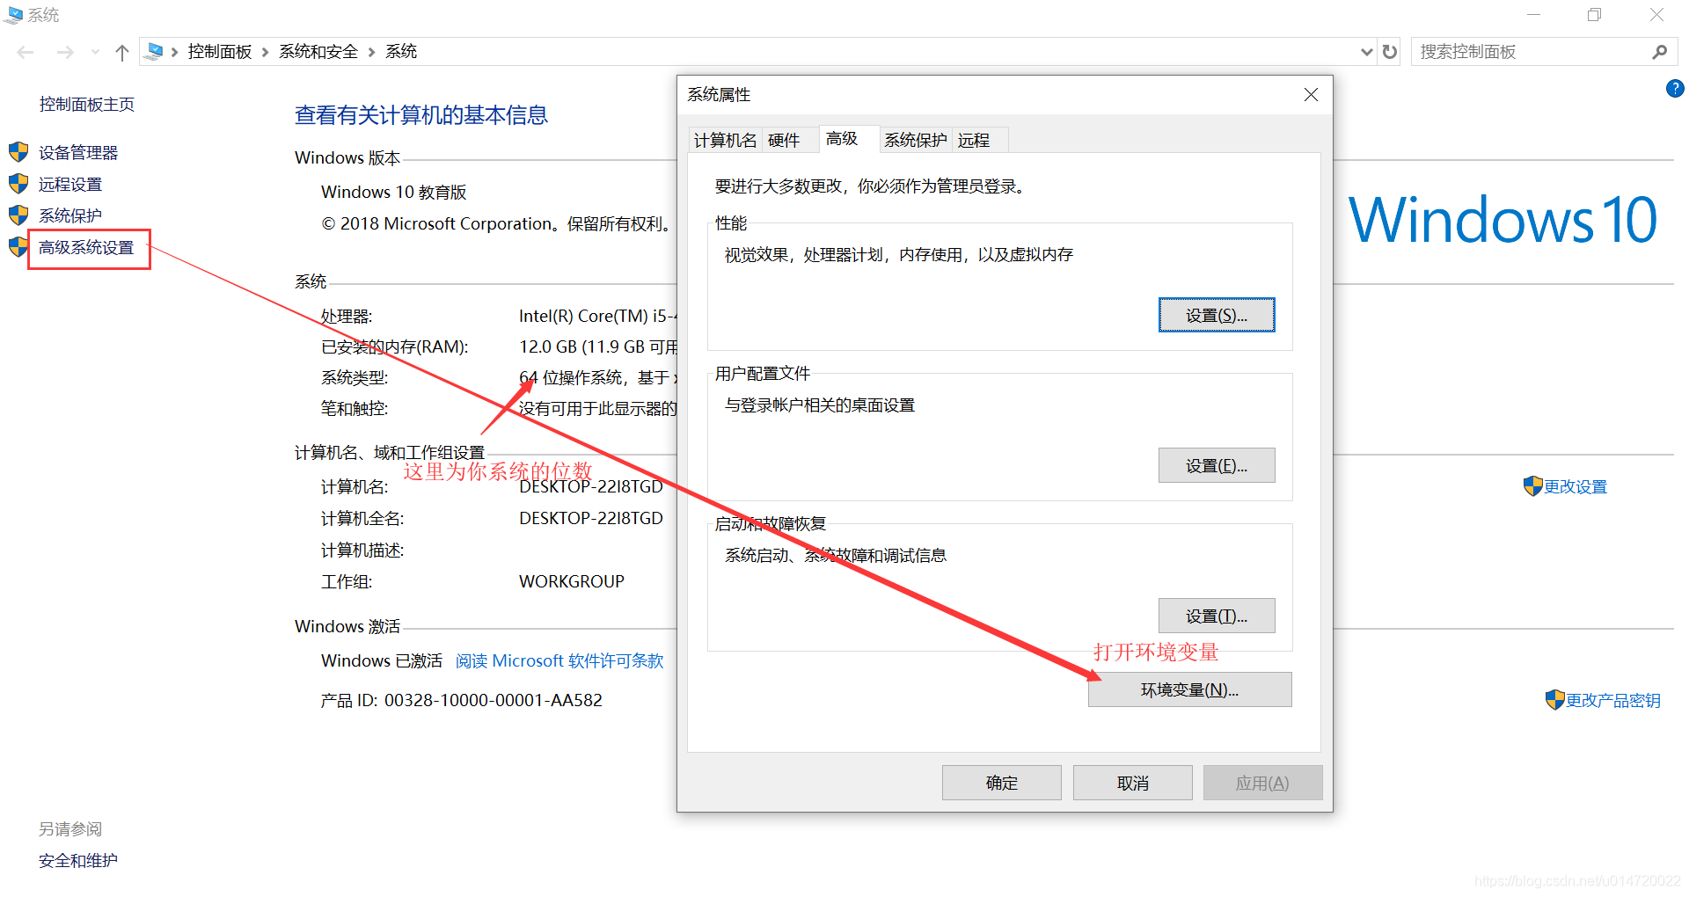Click the back navigation arrow
This screenshot has width=1689, height=897.
pos(25,53)
